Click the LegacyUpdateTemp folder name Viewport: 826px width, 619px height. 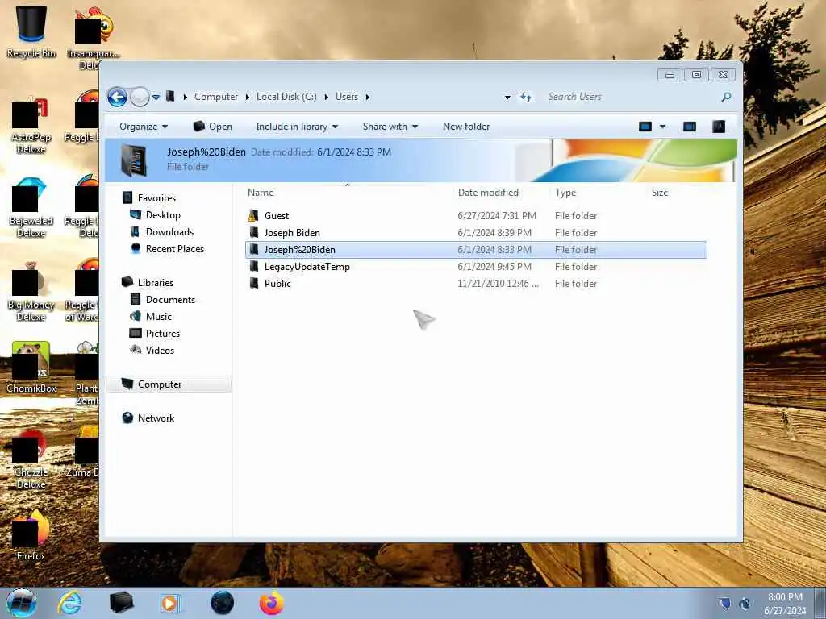[307, 267]
